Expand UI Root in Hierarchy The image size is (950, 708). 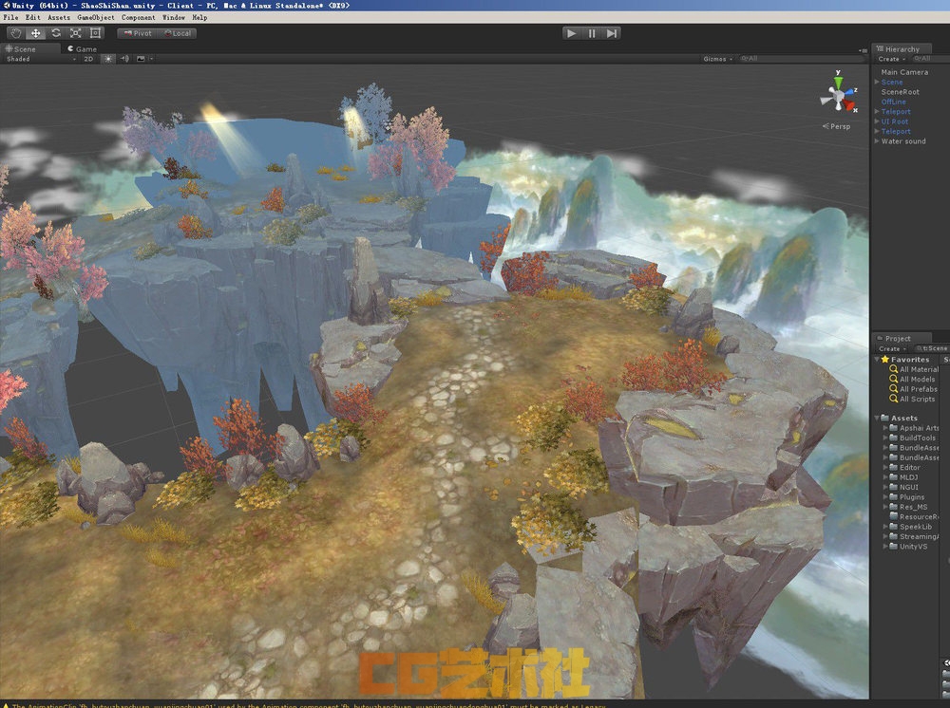tap(877, 121)
